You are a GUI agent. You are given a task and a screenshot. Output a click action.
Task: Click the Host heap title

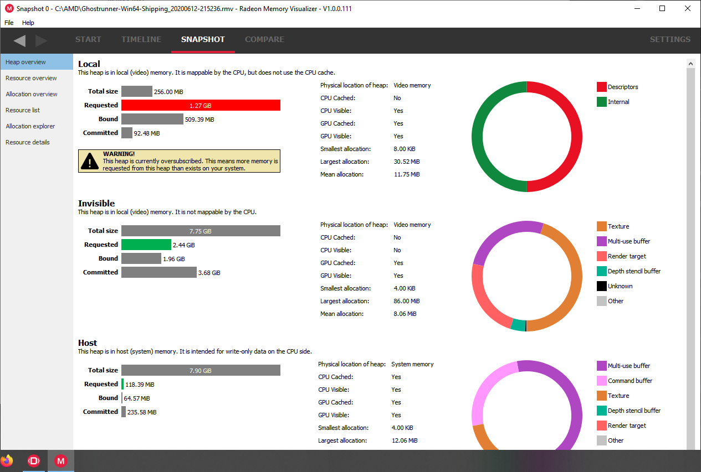(x=88, y=343)
